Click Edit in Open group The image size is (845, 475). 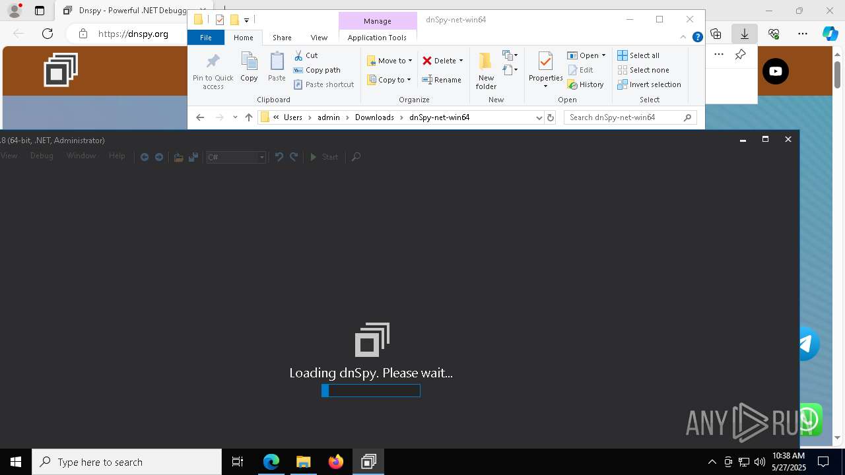580,70
